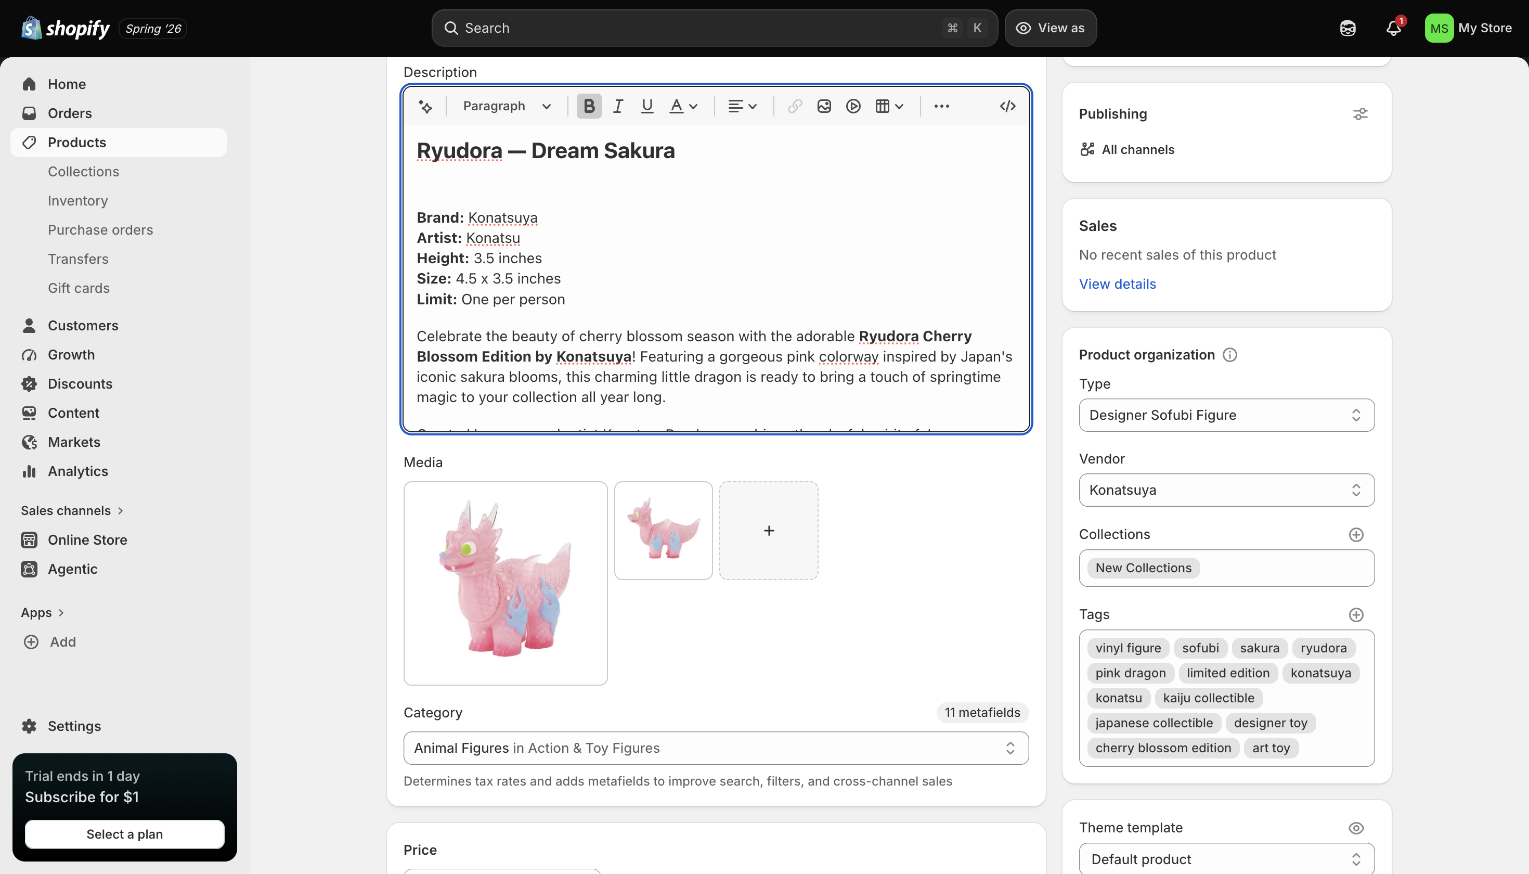The width and height of the screenshot is (1529, 874).
Task: Open the text alignment dropdown
Action: (742, 106)
